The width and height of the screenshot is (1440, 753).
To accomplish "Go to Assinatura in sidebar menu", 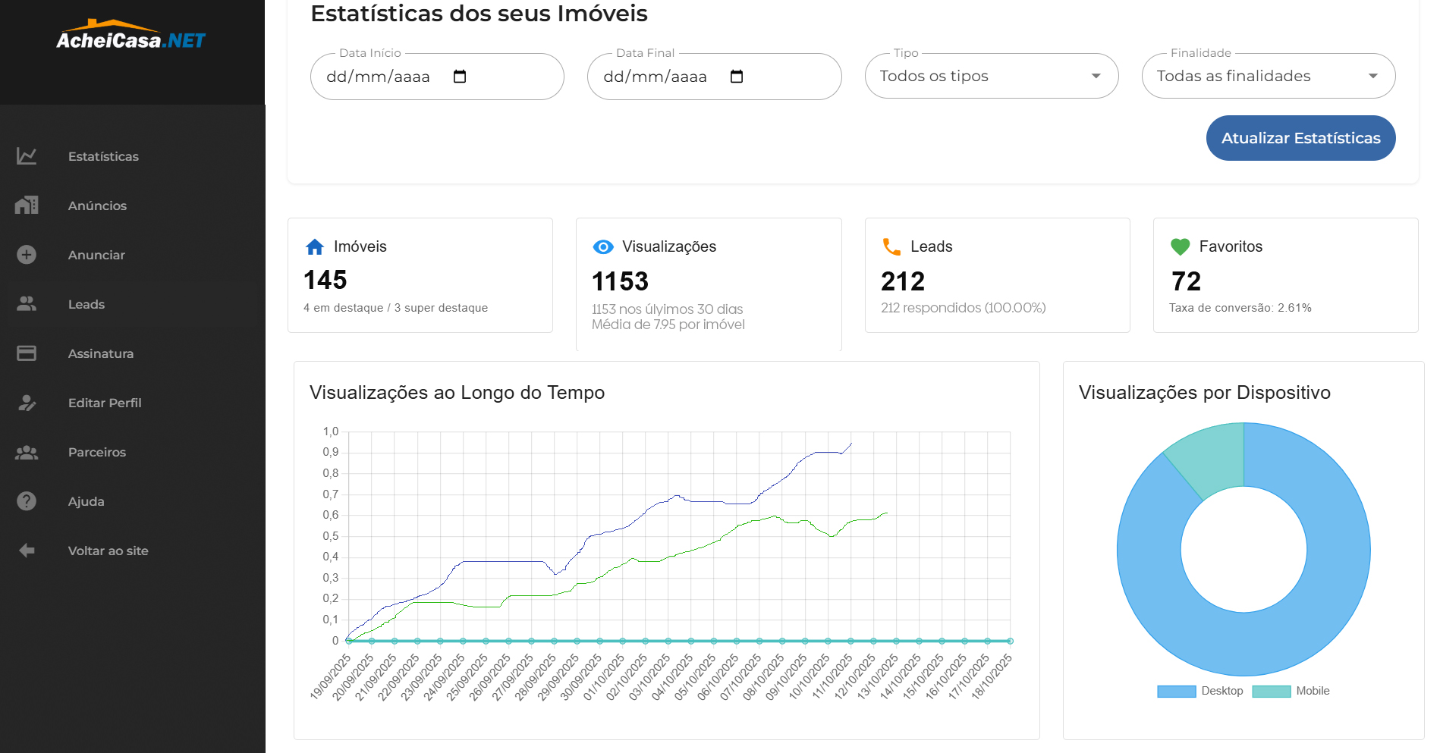I will point(101,353).
